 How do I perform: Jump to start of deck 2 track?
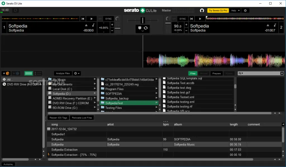click(x=191, y=19)
